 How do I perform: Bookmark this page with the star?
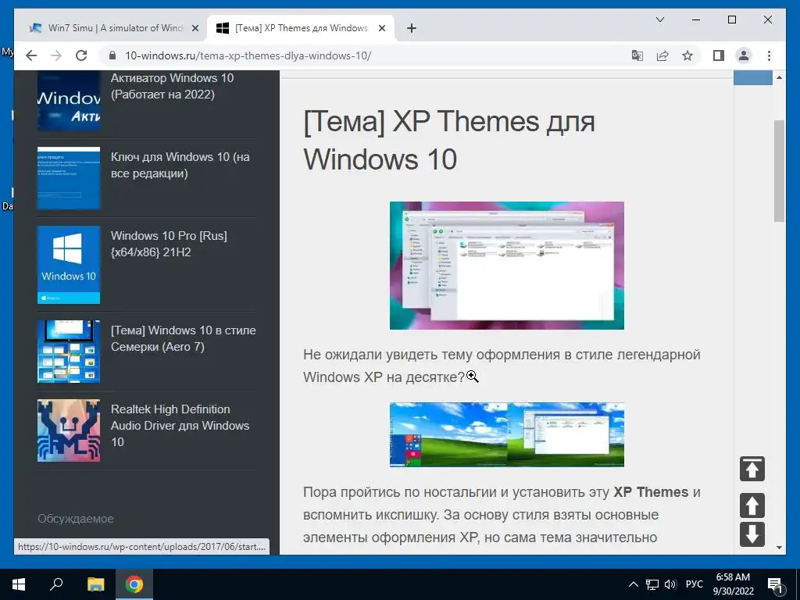click(x=687, y=55)
